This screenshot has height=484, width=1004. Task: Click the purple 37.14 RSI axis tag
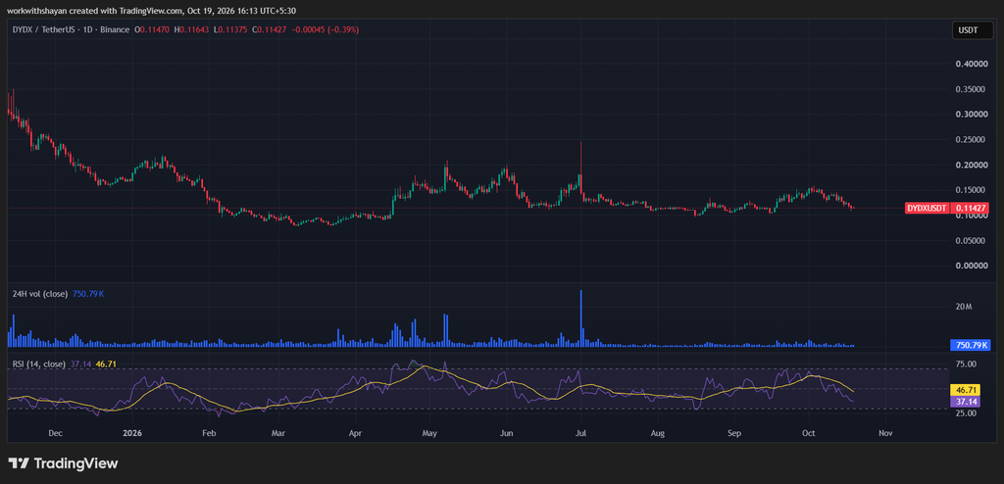(x=965, y=401)
